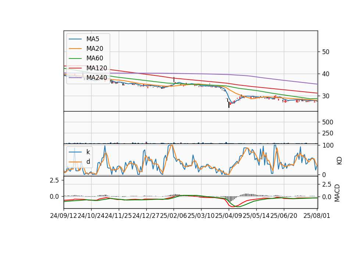Click the price axis value 30

[x=325, y=96]
